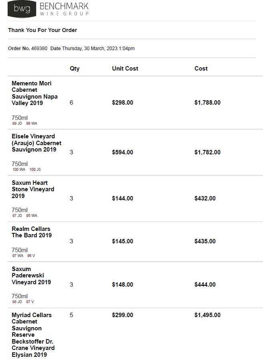
Task: Click the Qty column header
Action: pos(75,69)
